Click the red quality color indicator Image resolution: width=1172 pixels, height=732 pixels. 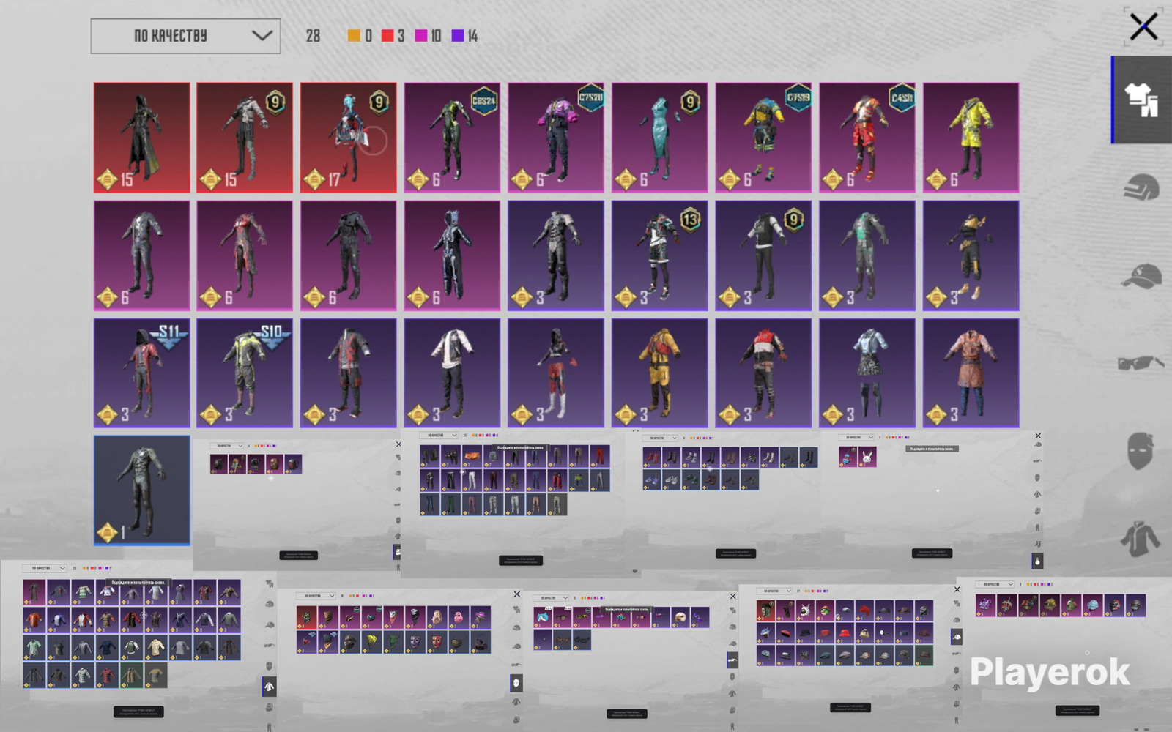click(387, 36)
